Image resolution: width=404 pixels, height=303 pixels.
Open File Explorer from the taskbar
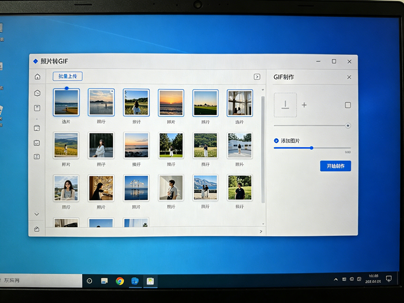[x=105, y=281]
